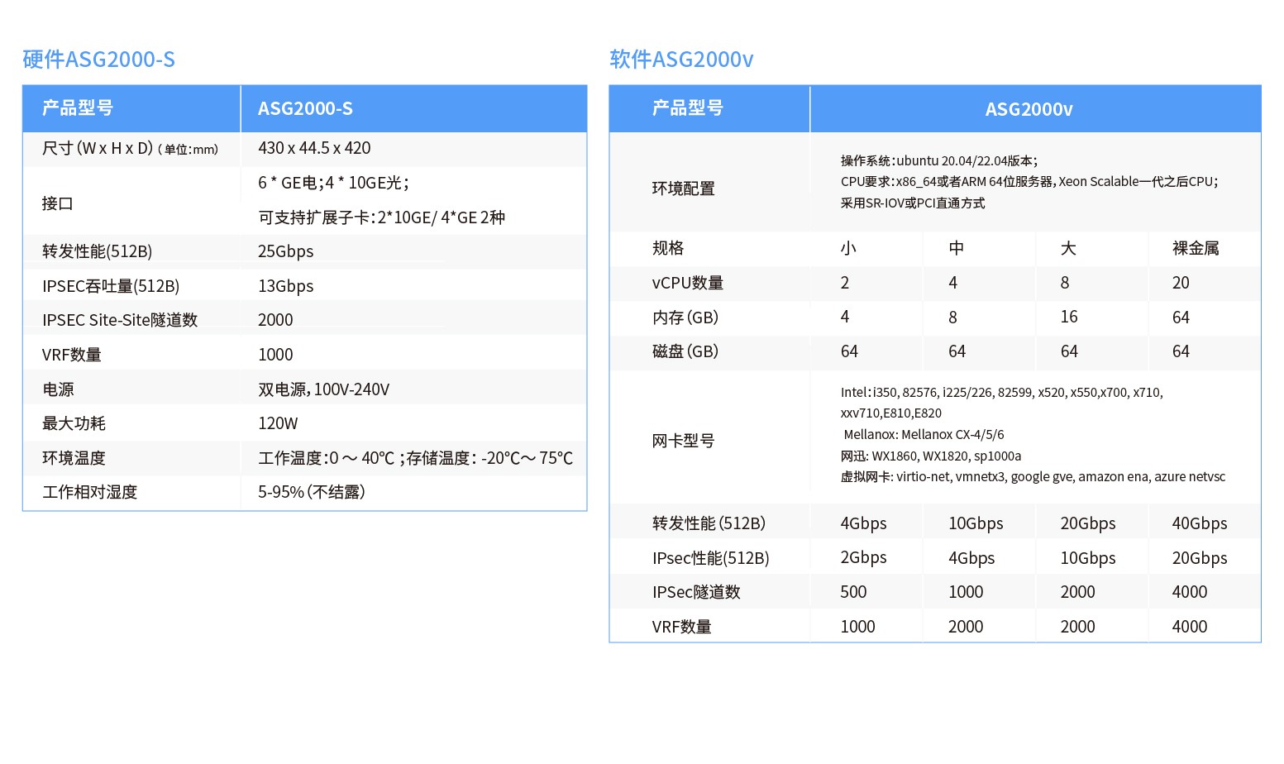Select the operating temperature text '工作温度:0 ~ 40℃'
This screenshot has height=764, width=1284.
326,458
